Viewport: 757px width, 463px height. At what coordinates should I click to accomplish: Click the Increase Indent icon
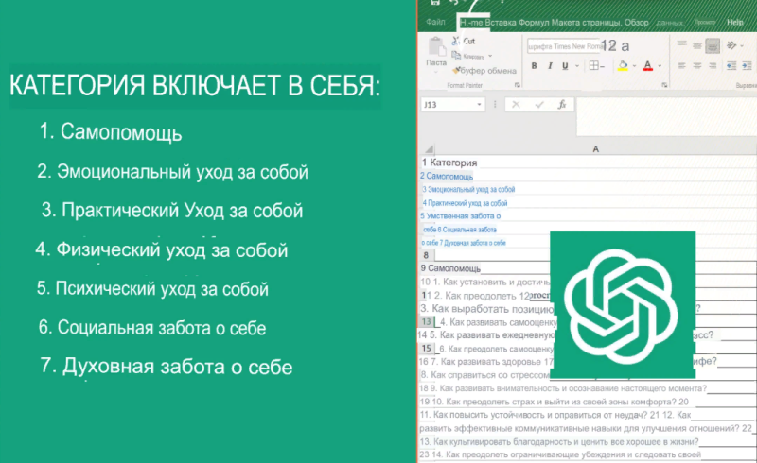pyautogui.click(x=748, y=65)
